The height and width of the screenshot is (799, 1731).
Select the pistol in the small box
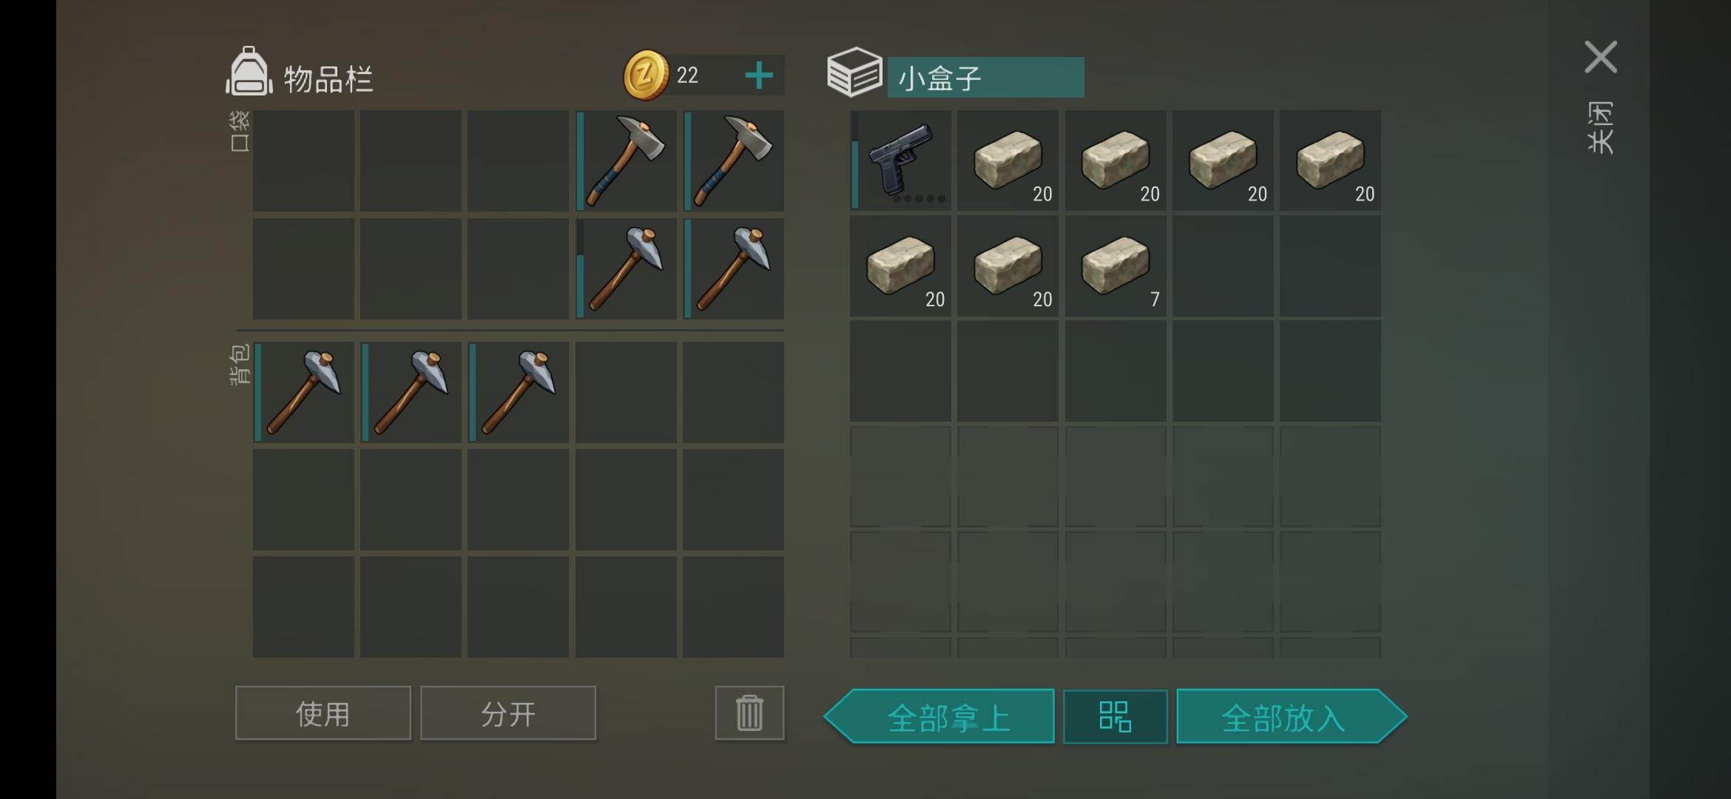pyautogui.click(x=900, y=161)
